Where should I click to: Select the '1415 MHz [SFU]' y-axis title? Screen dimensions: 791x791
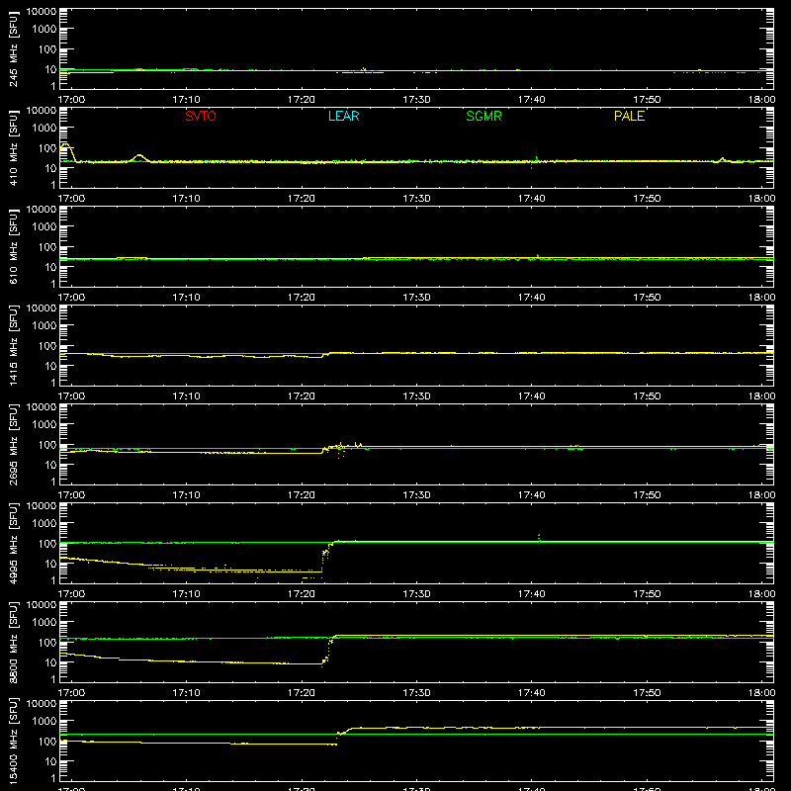tap(13, 345)
